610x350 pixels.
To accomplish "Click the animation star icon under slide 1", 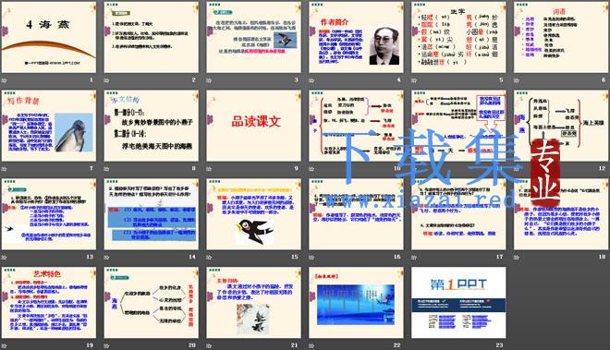I will coord(5,80).
